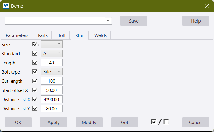This screenshot has height=132, width=214.
Task: Click the Modify button
Action: [x=89, y=122]
